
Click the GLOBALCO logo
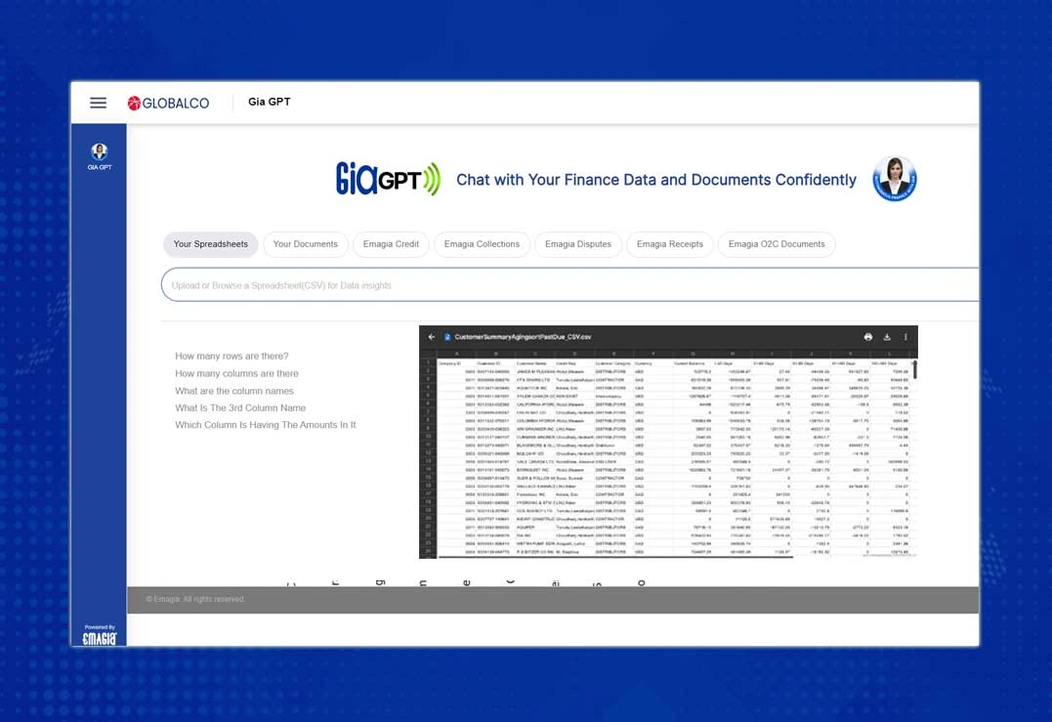pyautogui.click(x=168, y=103)
